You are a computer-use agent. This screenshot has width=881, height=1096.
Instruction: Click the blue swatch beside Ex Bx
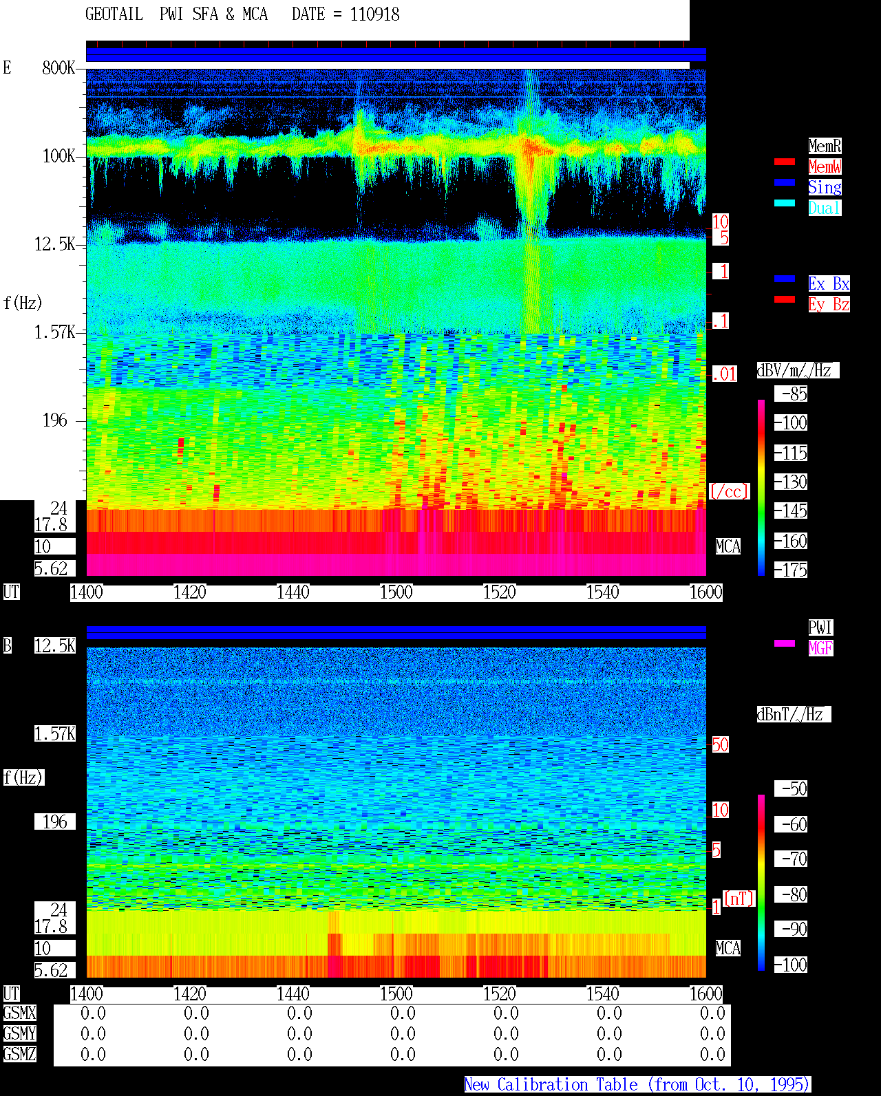(x=785, y=279)
